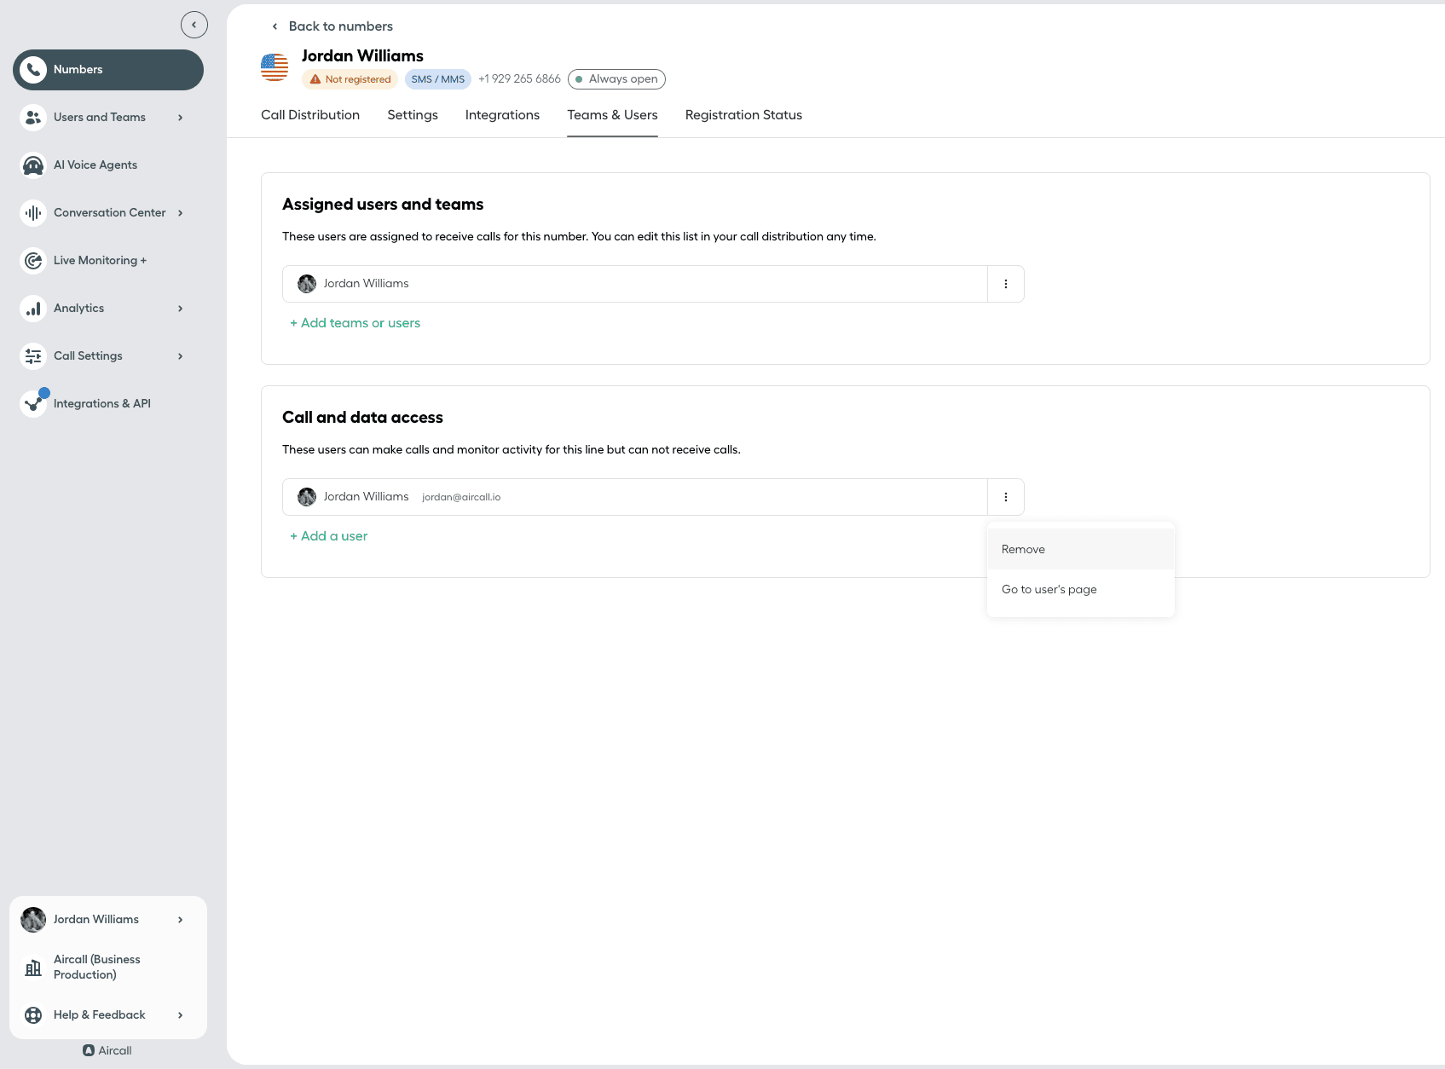Open AI Voice Agents headset icon
This screenshot has width=1445, height=1069.
[x=33, y=165]
